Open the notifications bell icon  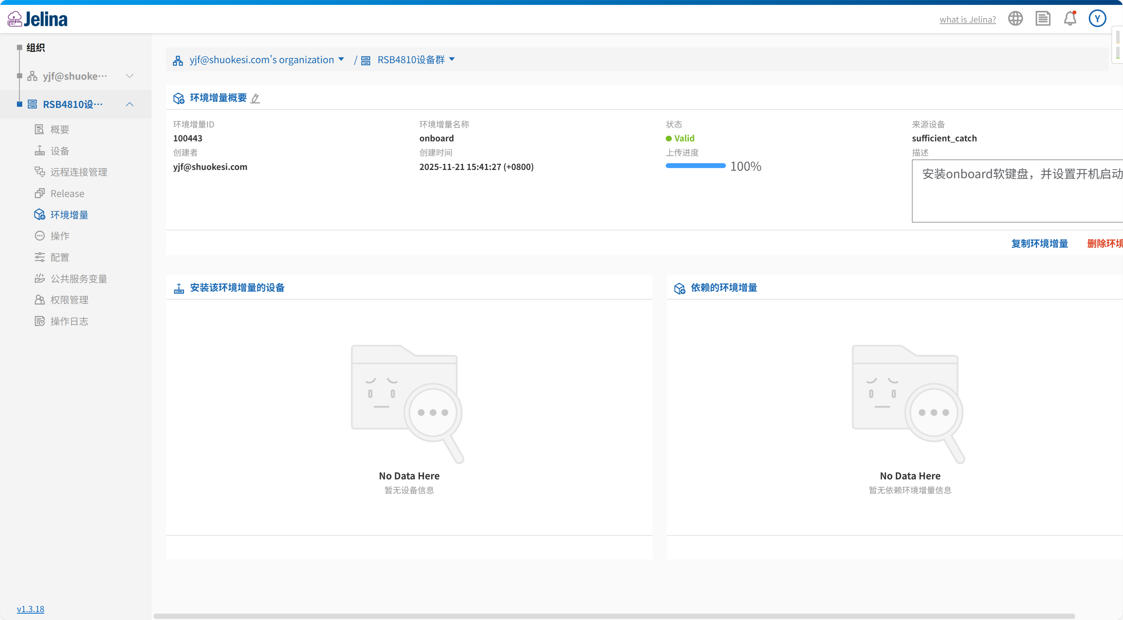point(1070,19)
